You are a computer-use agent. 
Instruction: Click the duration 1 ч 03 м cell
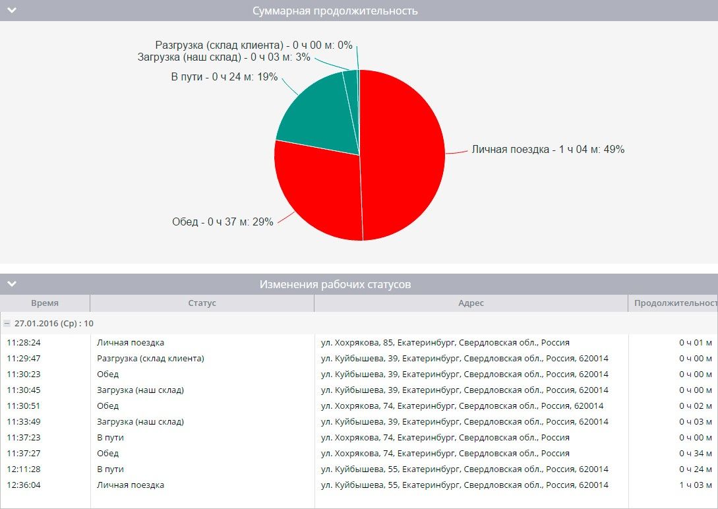point(696,485)
